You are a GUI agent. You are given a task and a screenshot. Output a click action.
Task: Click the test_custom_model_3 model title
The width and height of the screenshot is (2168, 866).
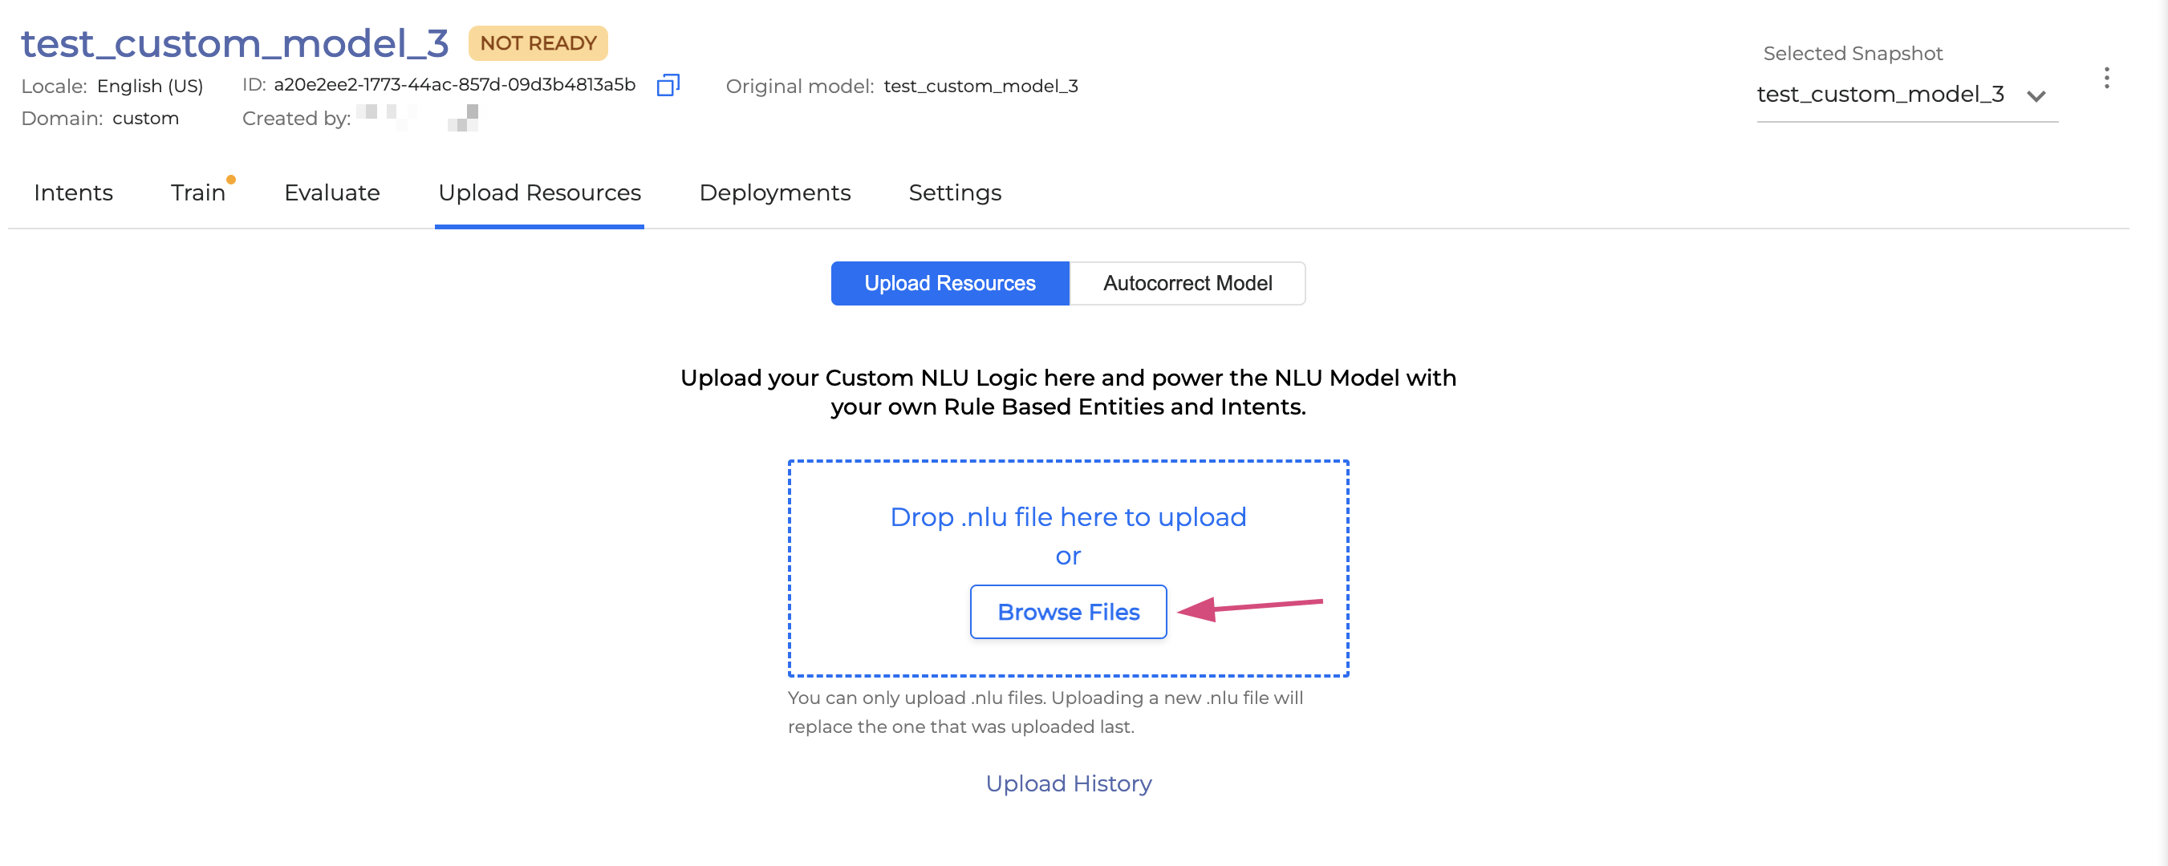click(x=235, y=42)
